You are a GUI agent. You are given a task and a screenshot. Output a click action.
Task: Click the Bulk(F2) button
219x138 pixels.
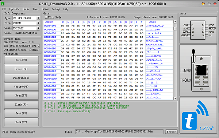click(x=22, y=122)
